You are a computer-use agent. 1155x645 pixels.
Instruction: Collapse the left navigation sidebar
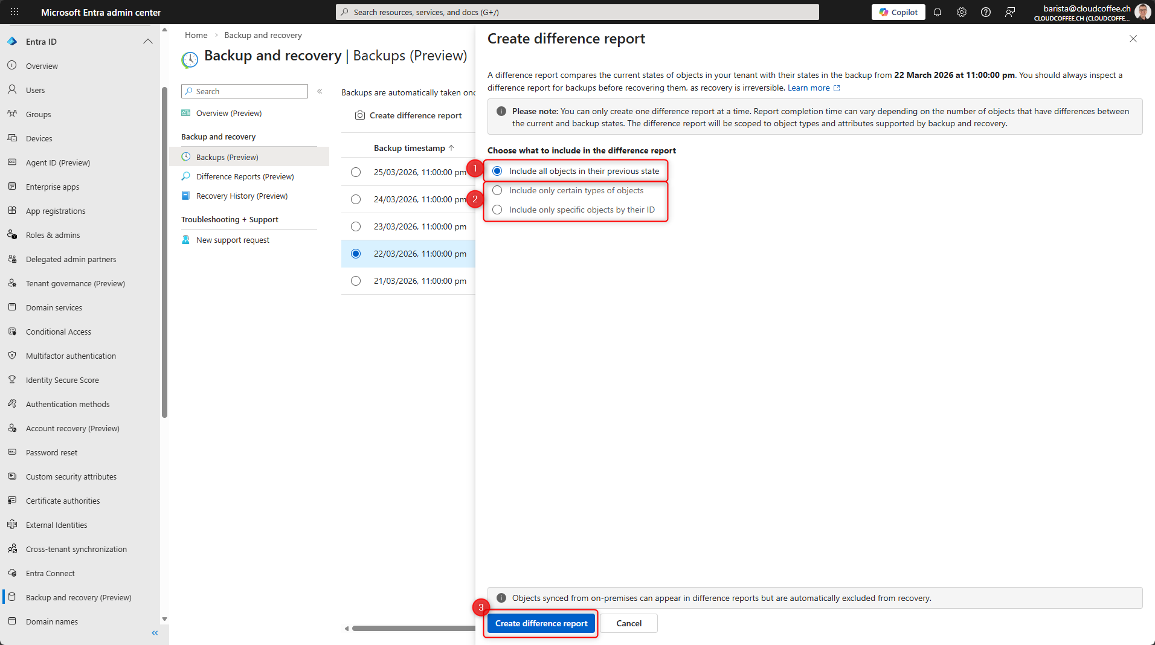(x=155, y=633)
